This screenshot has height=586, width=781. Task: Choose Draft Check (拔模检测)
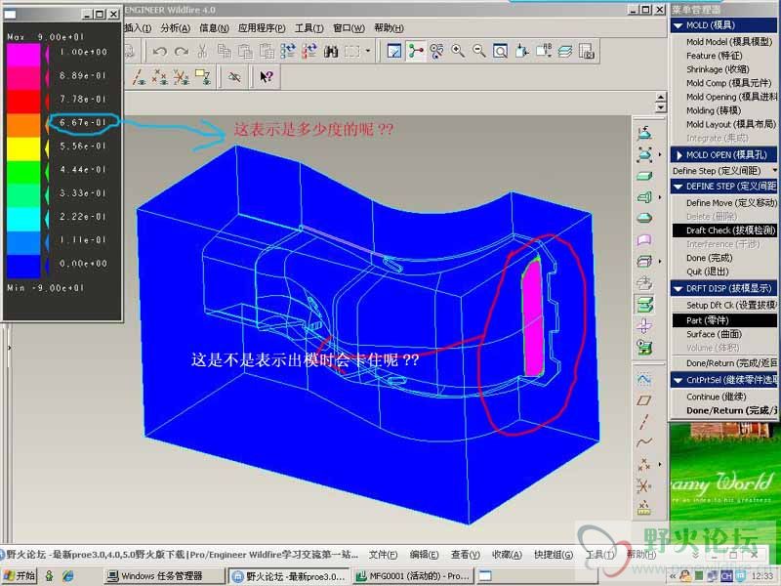[724, 230]
